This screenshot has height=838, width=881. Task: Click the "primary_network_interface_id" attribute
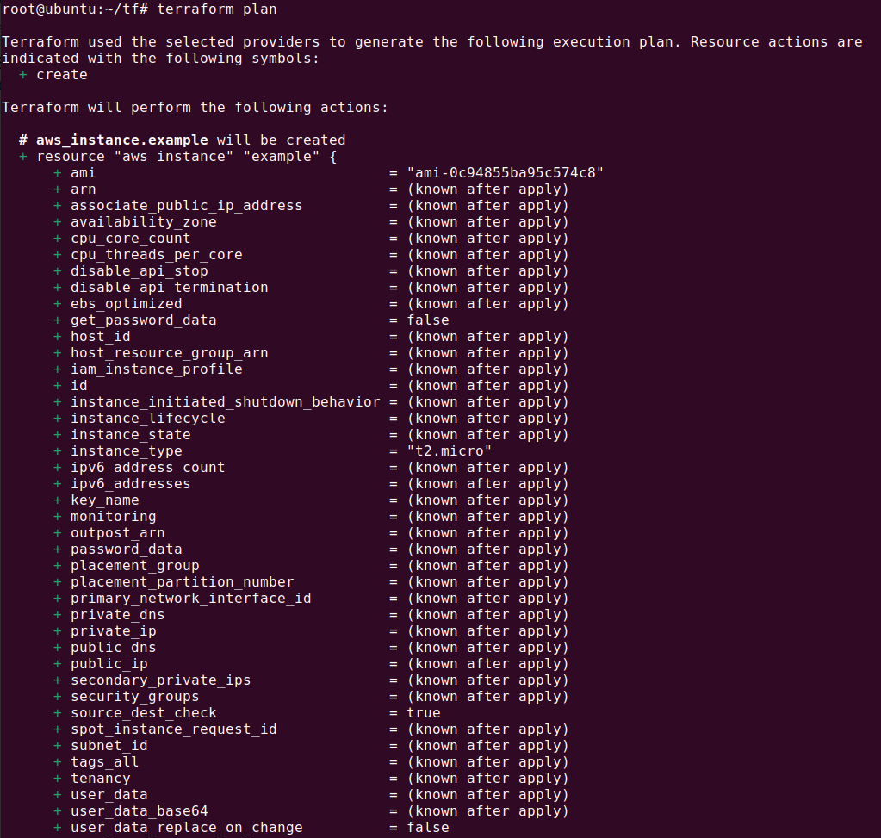click(190, 599)
